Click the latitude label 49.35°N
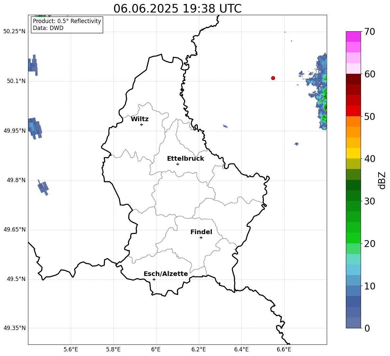 [x=14, y=328]
